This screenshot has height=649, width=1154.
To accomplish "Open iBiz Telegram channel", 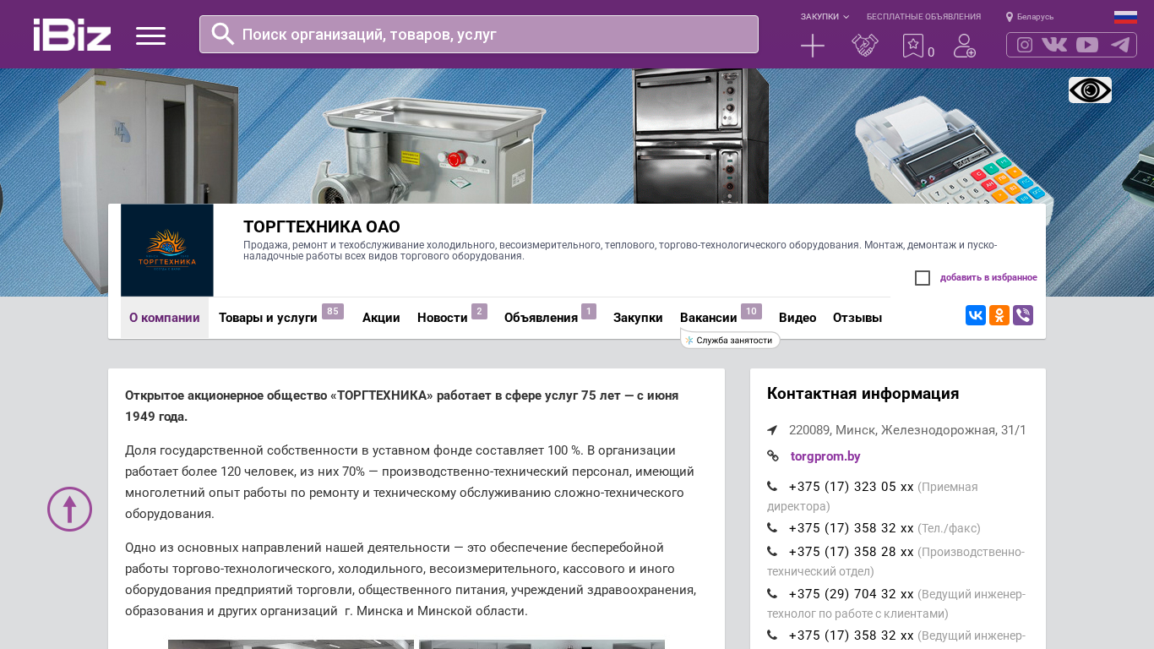I will [x=1120, y=45].
